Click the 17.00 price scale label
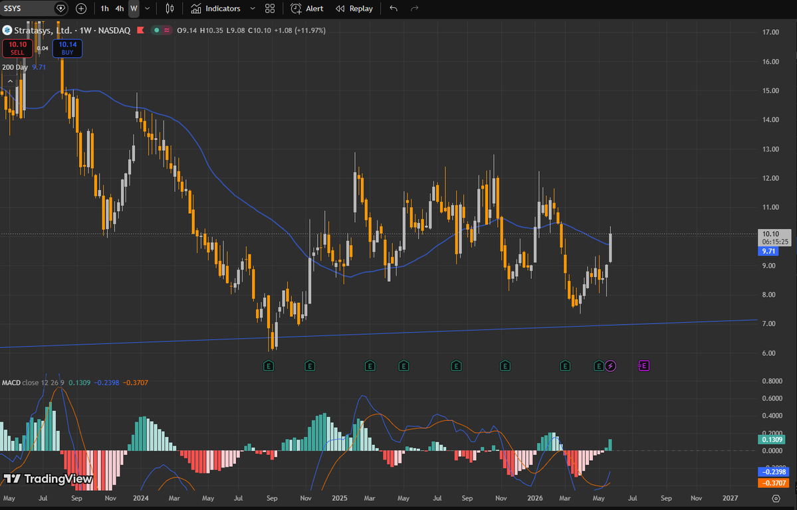797x510 pixels. [x=771, y=32]
